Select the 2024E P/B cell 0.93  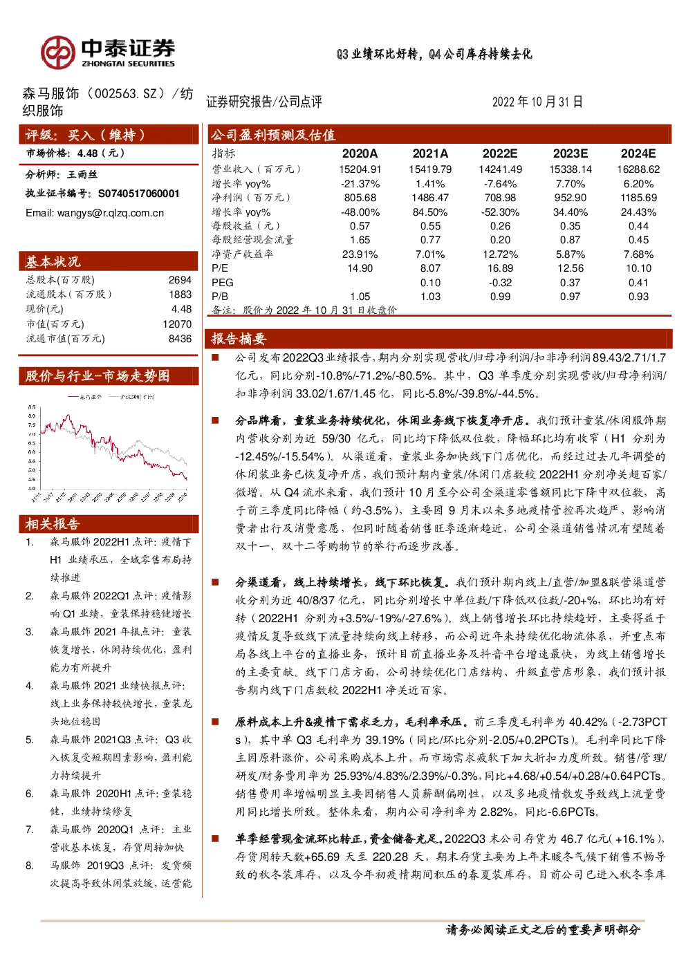click(638, 297)
